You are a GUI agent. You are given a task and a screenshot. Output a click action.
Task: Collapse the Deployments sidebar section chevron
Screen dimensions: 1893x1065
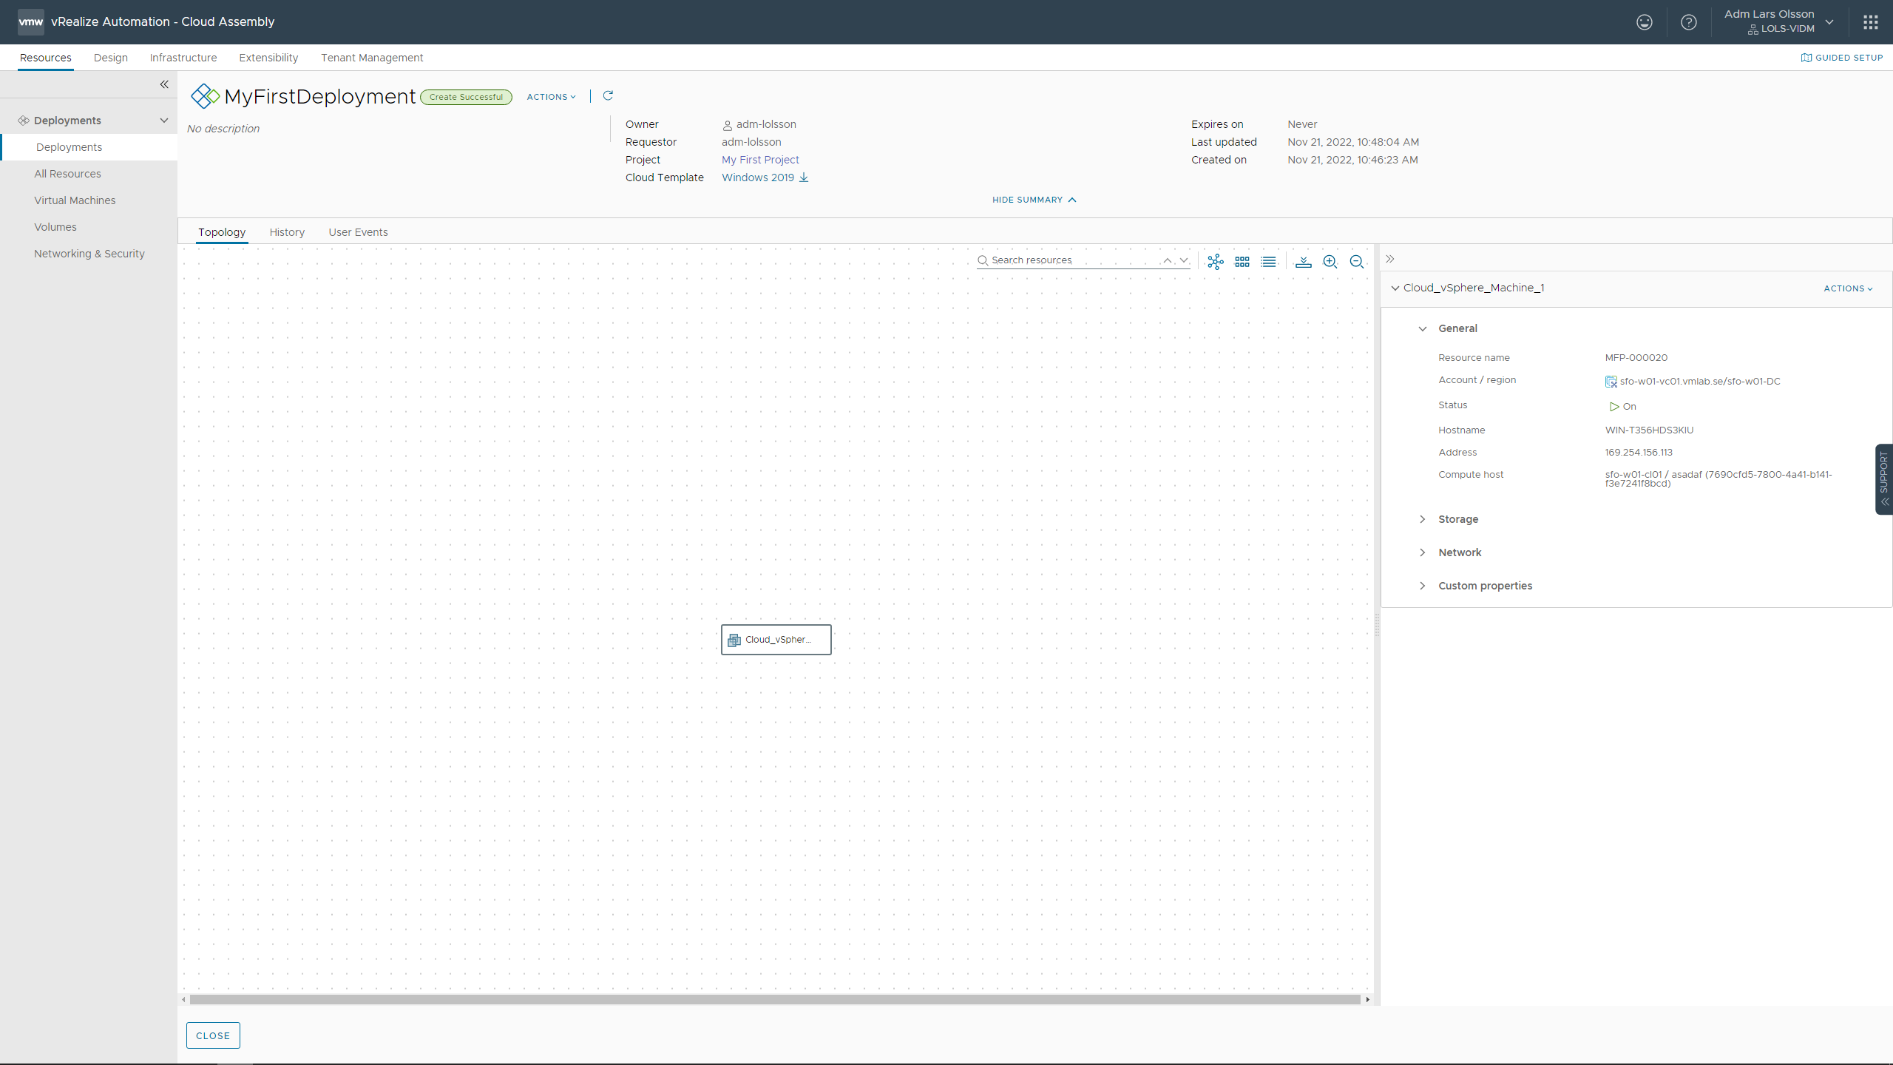[164, 121]
